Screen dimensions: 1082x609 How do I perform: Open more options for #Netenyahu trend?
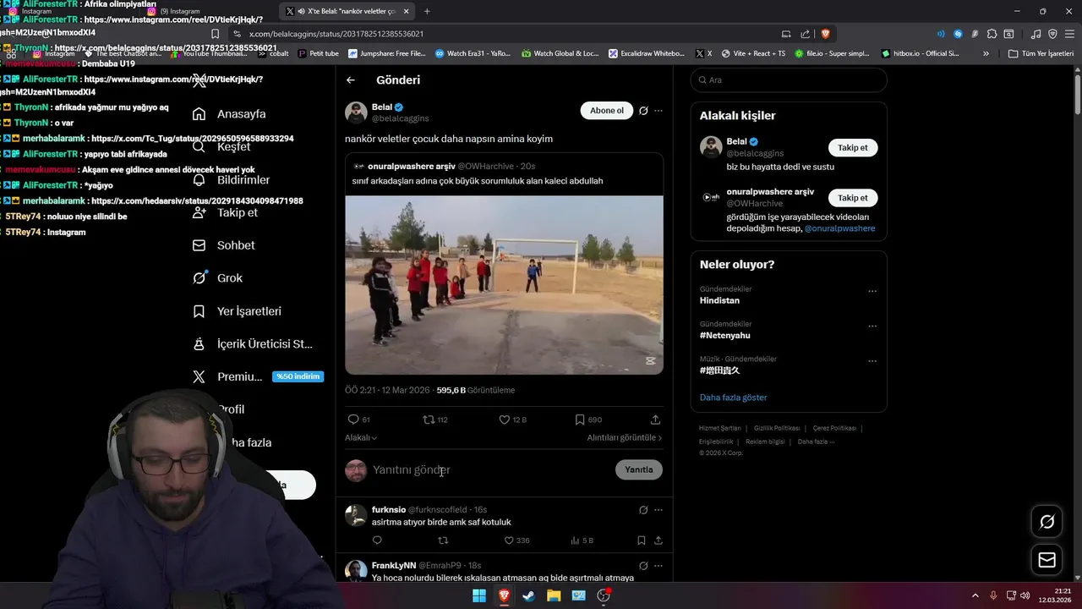click(872, 326)
